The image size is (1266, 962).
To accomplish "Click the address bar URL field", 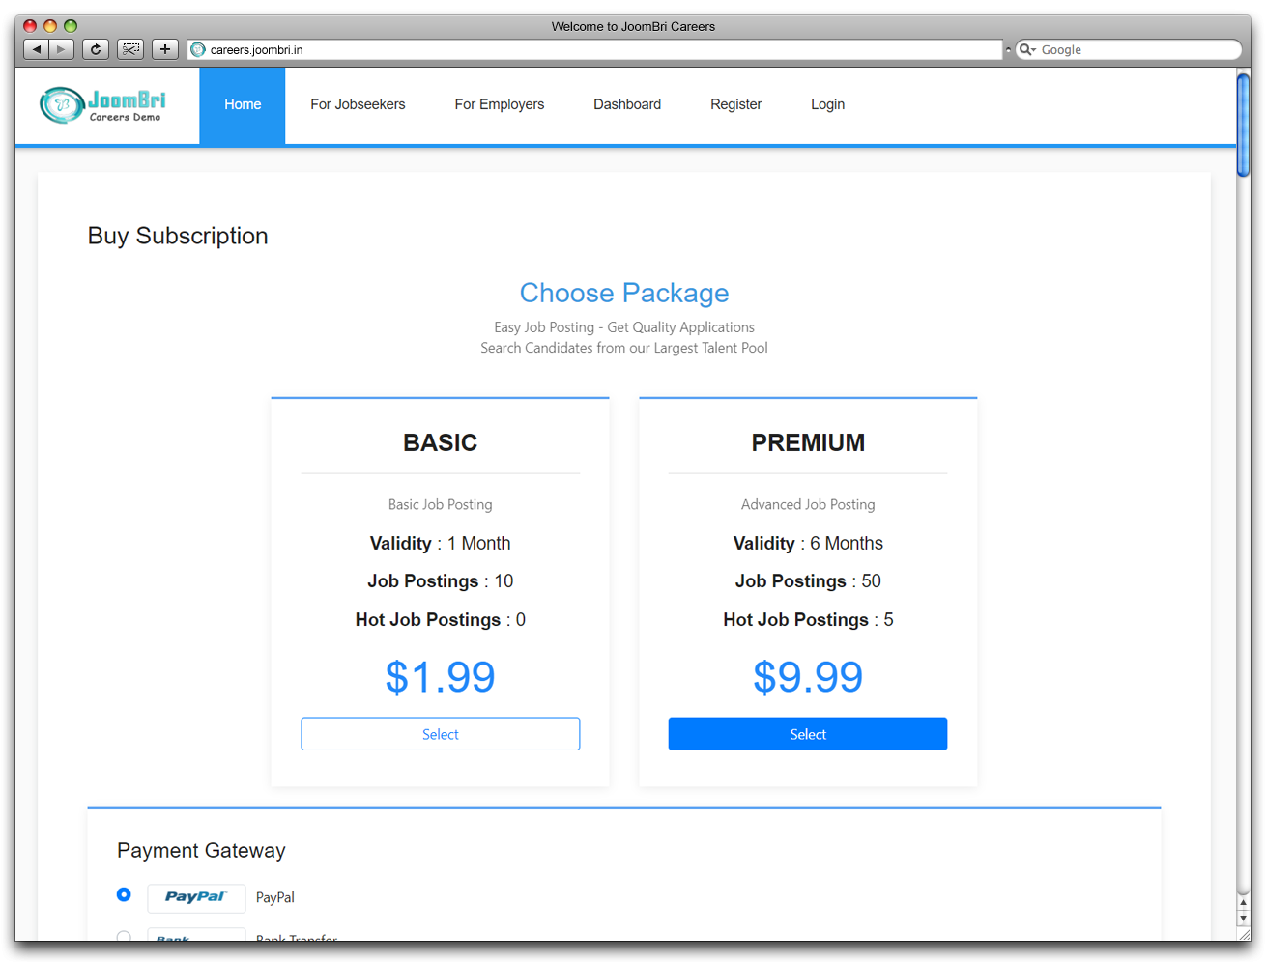I will [594, 49].
